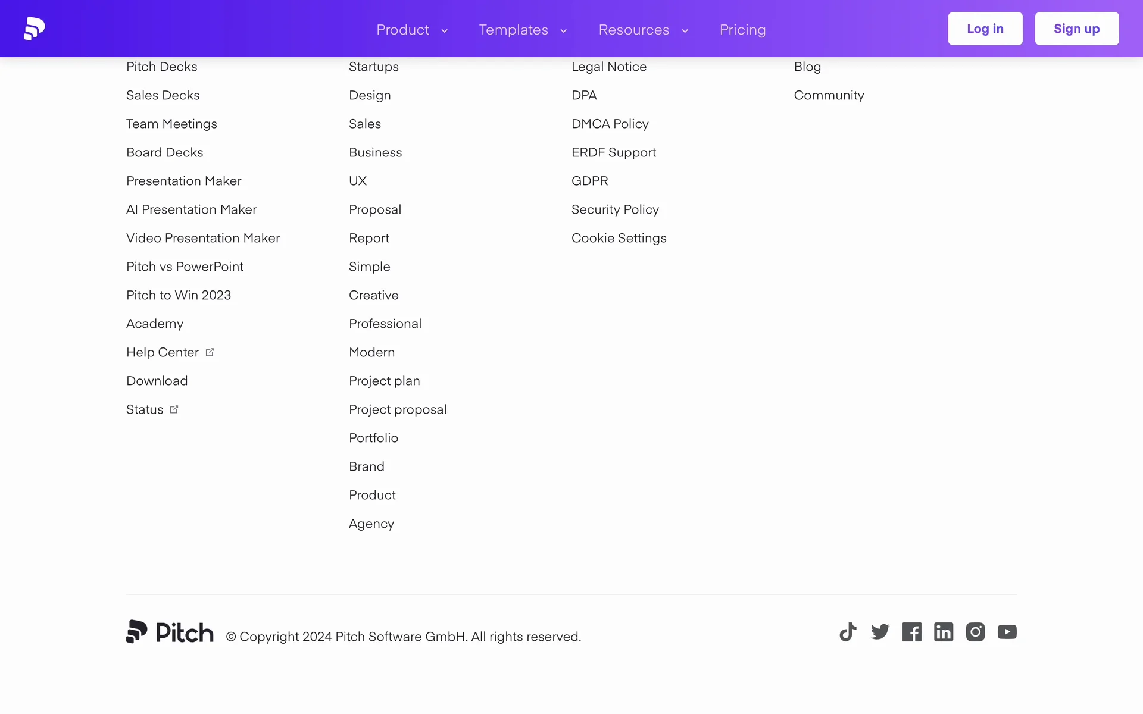Image resolution: width=1143 pixels, height=714 pixels.
Task: Visit the LinkedIn page via icon
Action: coord(943,632)
